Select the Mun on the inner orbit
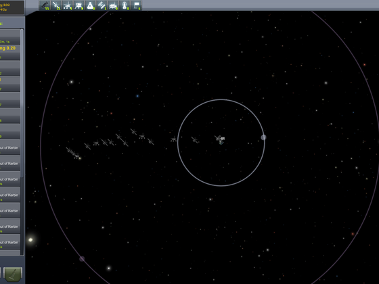The image size is (379, 284). click(x=263, y=137)
